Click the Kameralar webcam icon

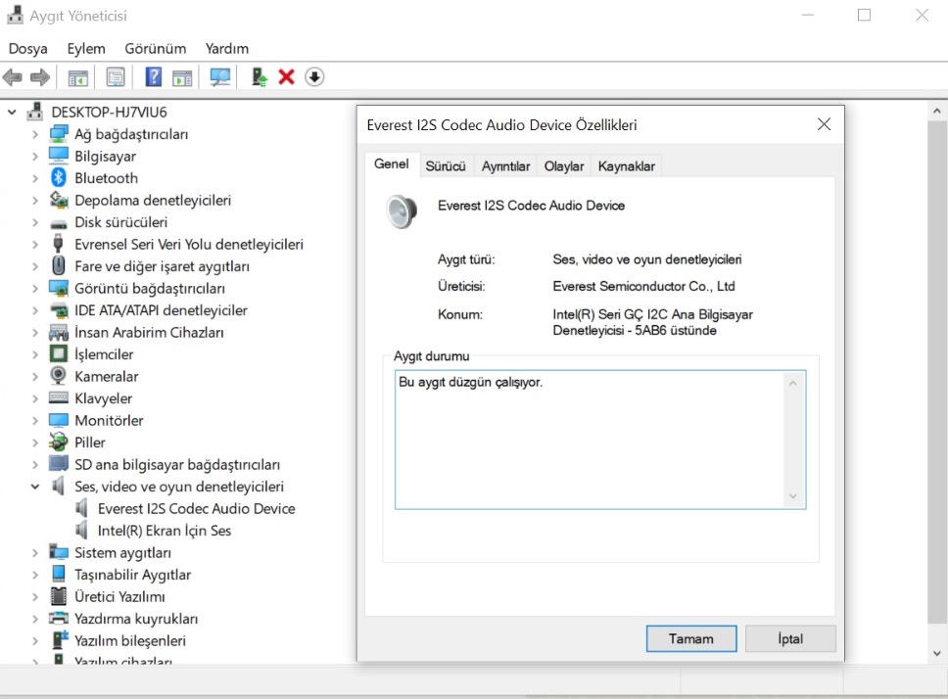(59, 376)
